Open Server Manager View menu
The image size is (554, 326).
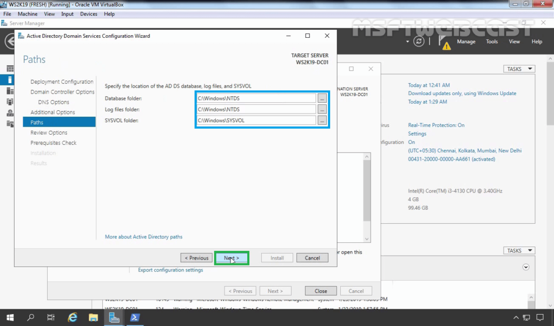pos(514,42)
